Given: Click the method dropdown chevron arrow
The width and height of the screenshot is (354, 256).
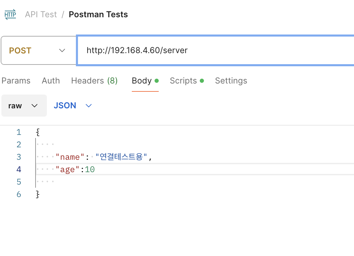Looking at the screenshot, I should [62, 50].
